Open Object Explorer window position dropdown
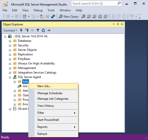148x140 pixels. click(x=114, y=24)
